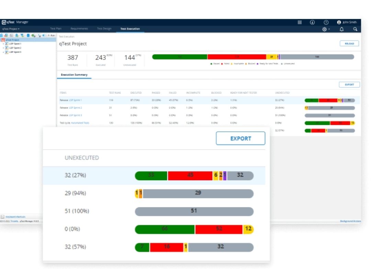The image size is (371, 278).
Task: Click the filter funnel toolbar icon
Action: (22, 35)
